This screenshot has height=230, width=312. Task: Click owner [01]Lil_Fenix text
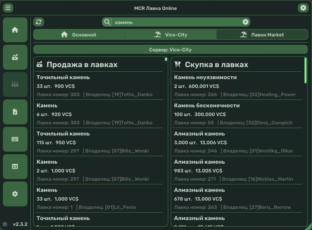120,207
